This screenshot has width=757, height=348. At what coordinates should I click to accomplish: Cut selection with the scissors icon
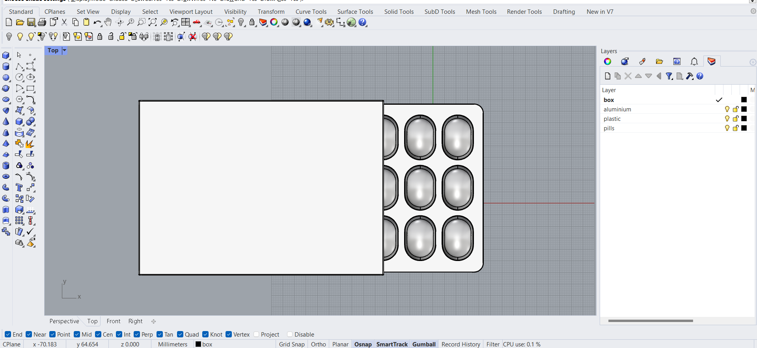pos(64,22)
